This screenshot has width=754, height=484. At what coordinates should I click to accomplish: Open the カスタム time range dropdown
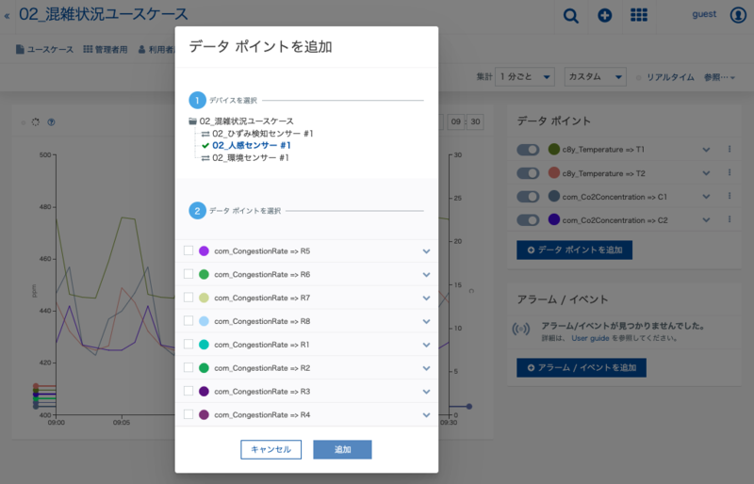pos(596,77)
